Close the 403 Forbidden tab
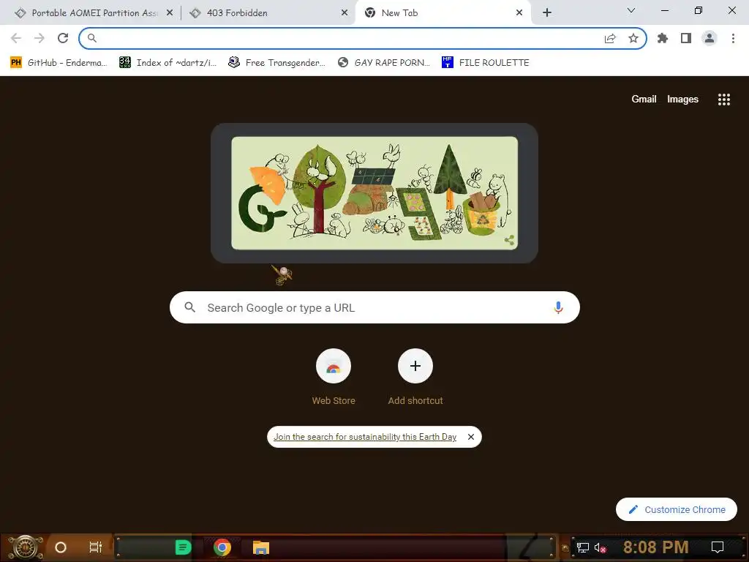This screenshot has width=749, height=562. coord(345,13)
